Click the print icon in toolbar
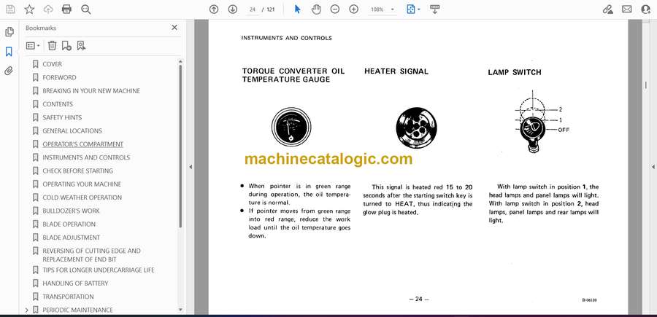Screen dimensions: 657x317 coord(67,9)
